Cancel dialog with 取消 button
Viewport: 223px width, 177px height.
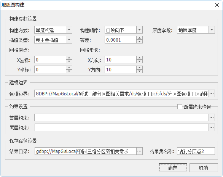(x=204, y=168)
